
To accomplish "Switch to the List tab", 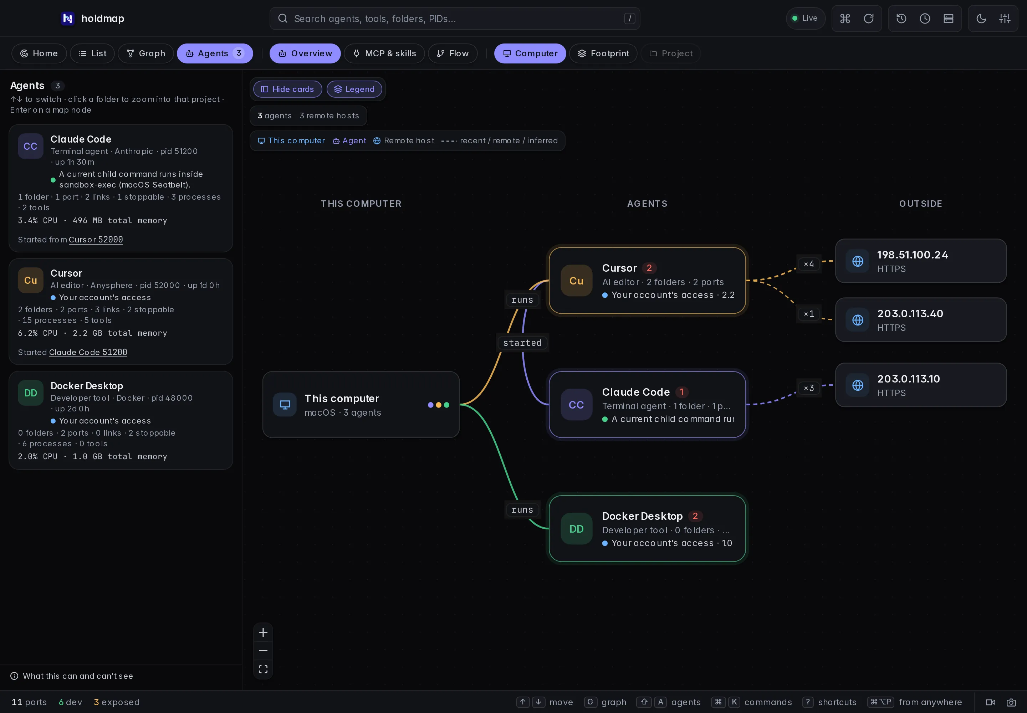I will pyautogui.click(x=92, y=53).
